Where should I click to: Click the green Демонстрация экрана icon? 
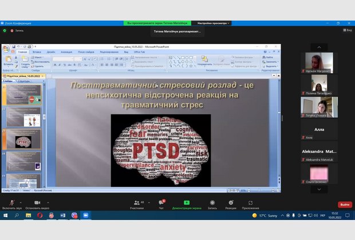pyautogui.click(x=186, y=202)
